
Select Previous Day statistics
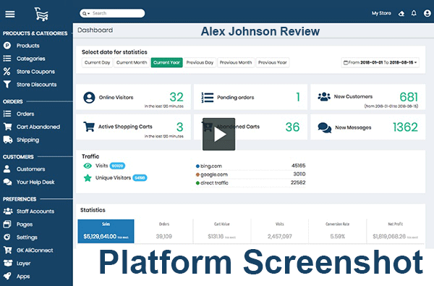[200, 63]
